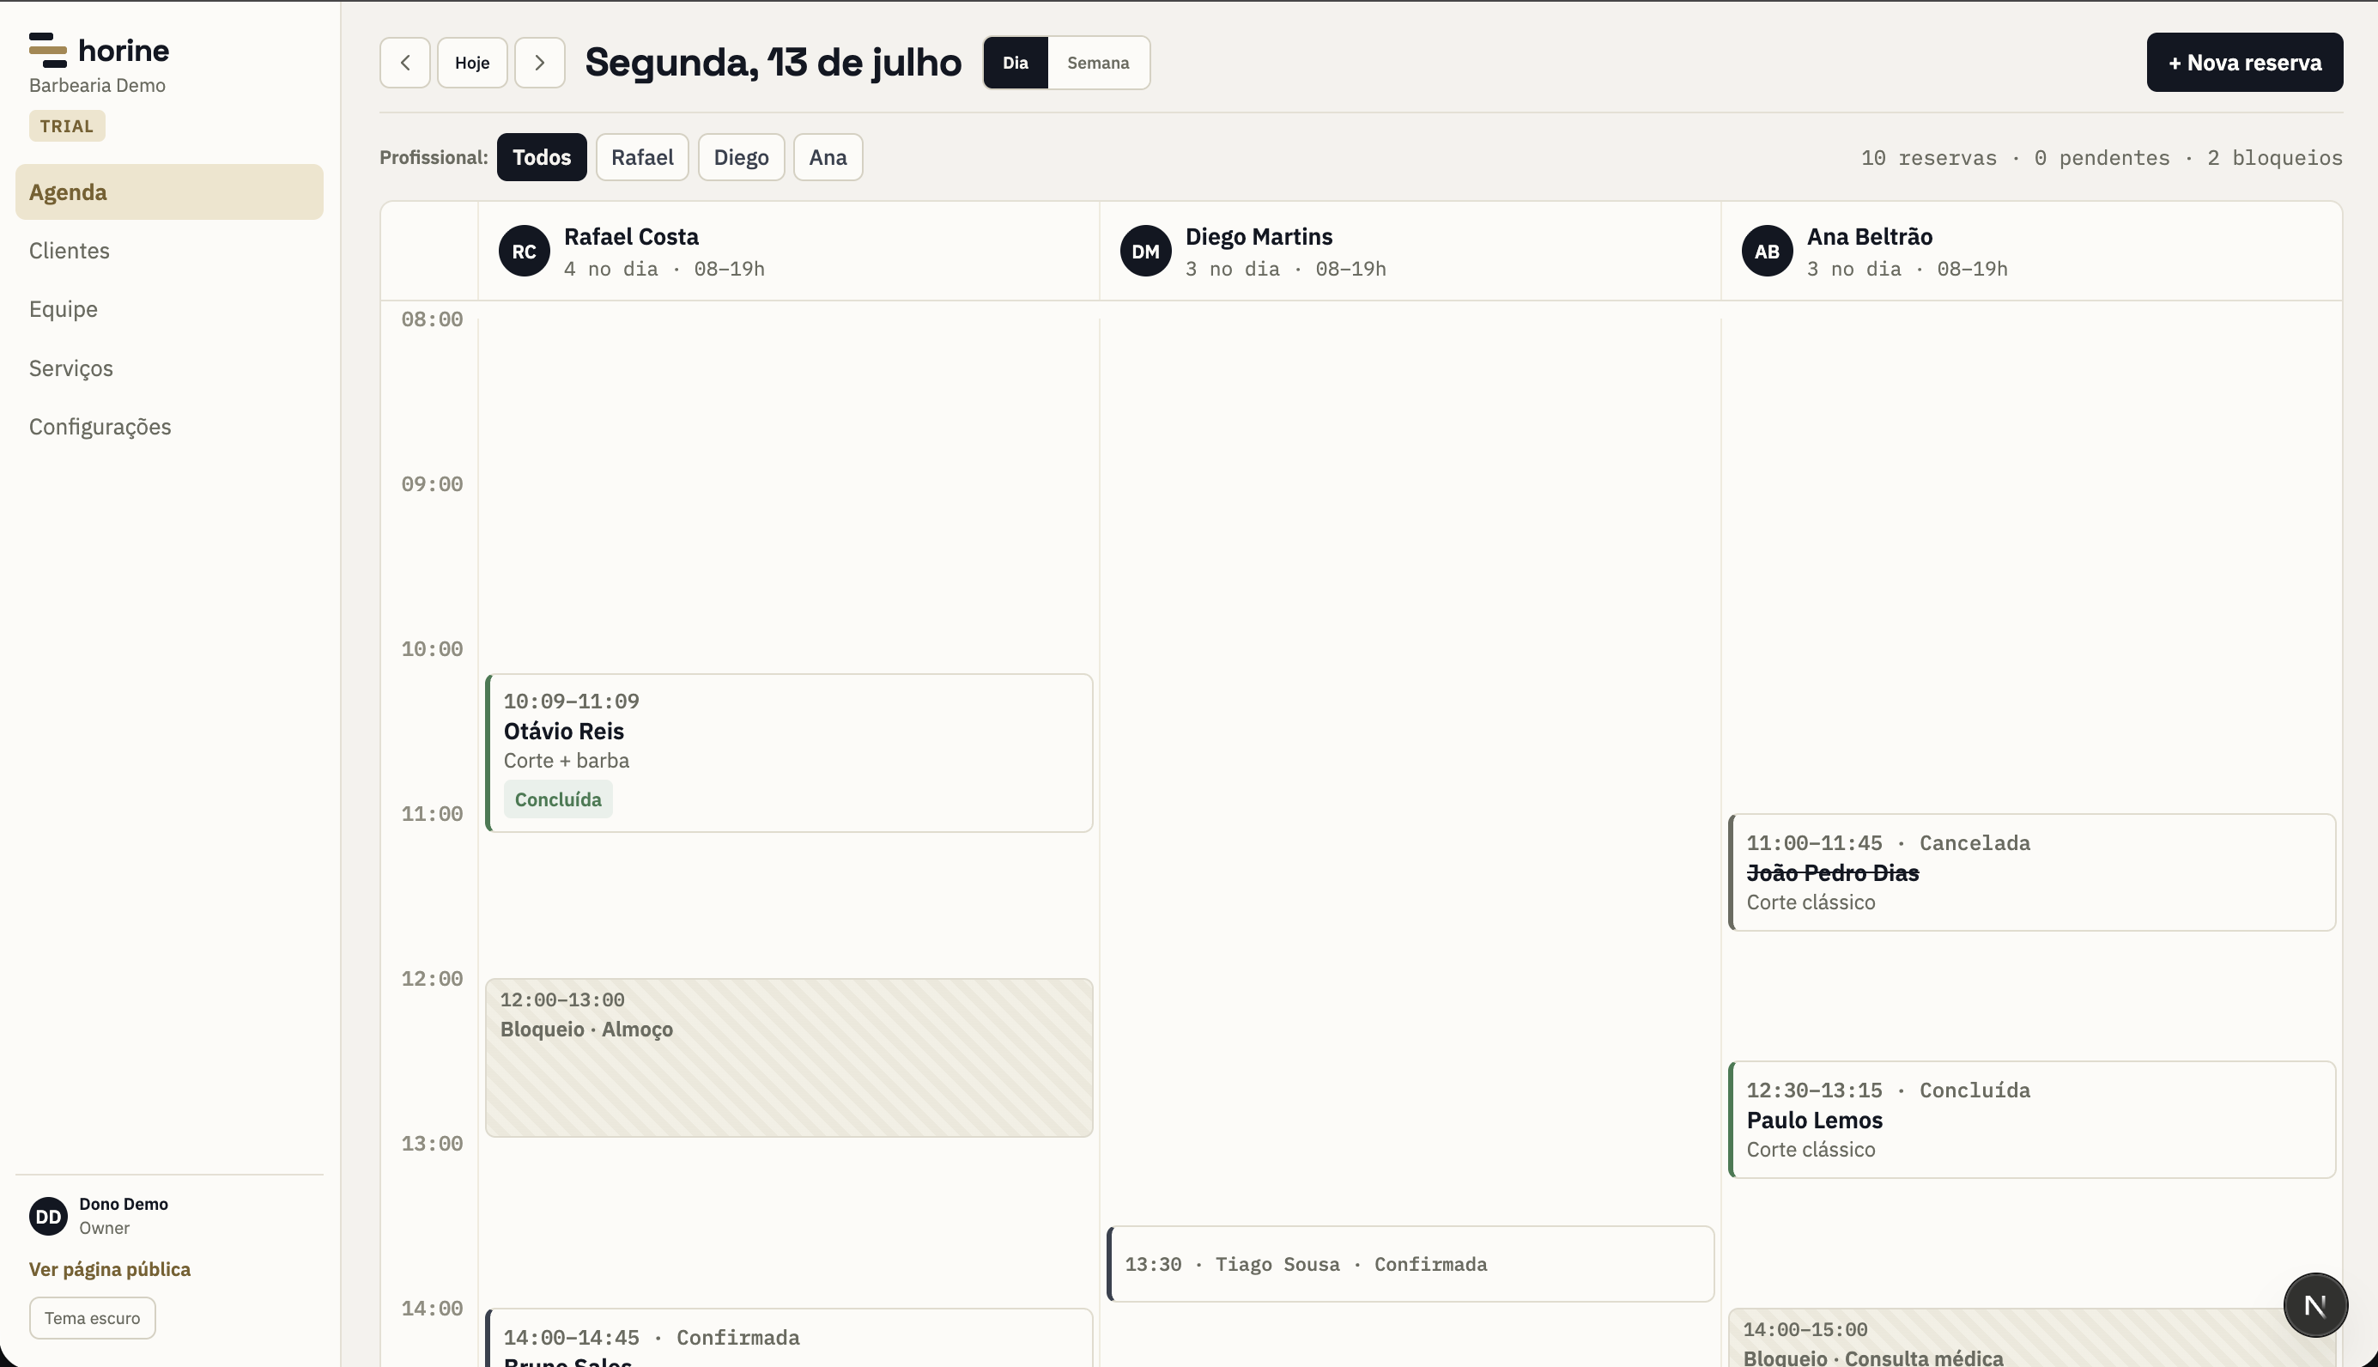
Task: Create a new booking with Nova reserva
Action: (2244, 62)
